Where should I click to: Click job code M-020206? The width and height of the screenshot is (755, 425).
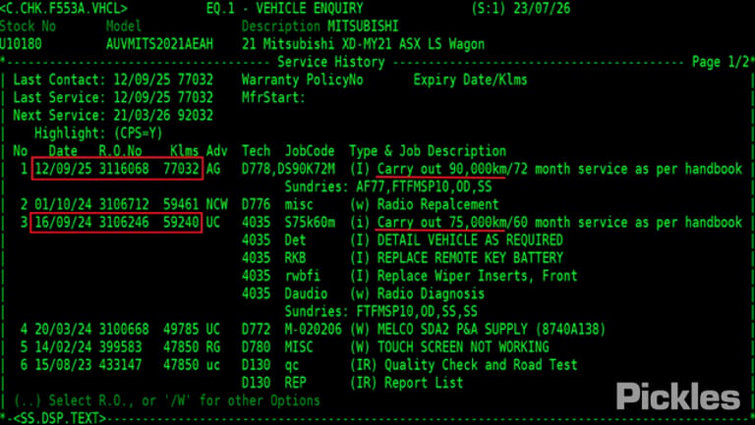point(313,329)
